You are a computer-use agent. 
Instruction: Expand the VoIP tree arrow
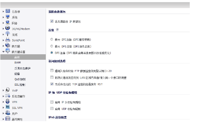(x=3, y=90)
